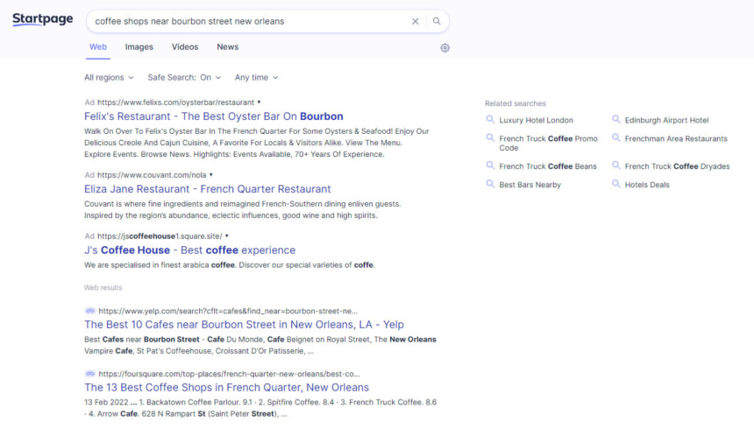Screen dimensions: 754x429
Task: Open the Any time filter dropdown
Action: tap(256, 78)
